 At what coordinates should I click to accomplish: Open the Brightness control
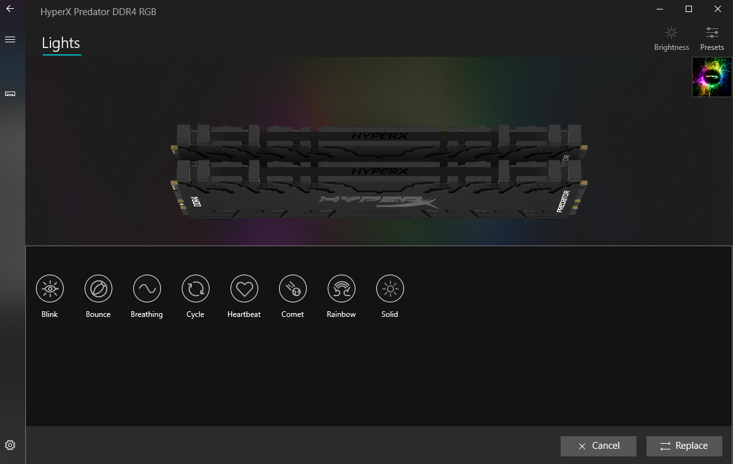[671, 39]
